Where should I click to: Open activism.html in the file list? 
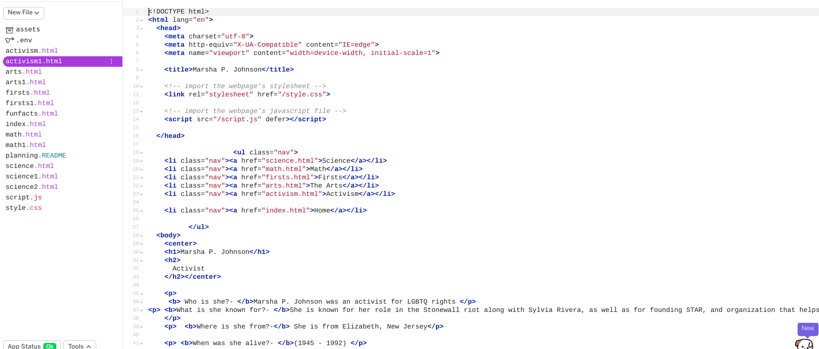[32, 51]
